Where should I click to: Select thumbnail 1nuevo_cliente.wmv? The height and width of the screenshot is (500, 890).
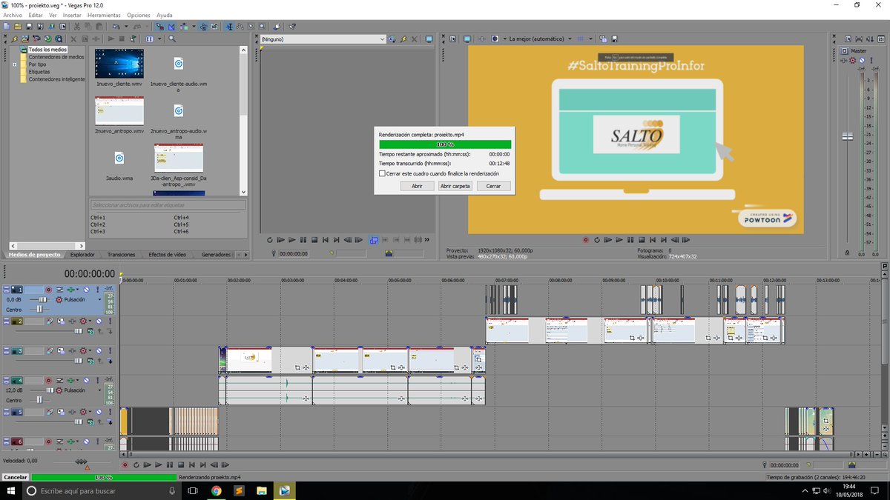point(119,64)
